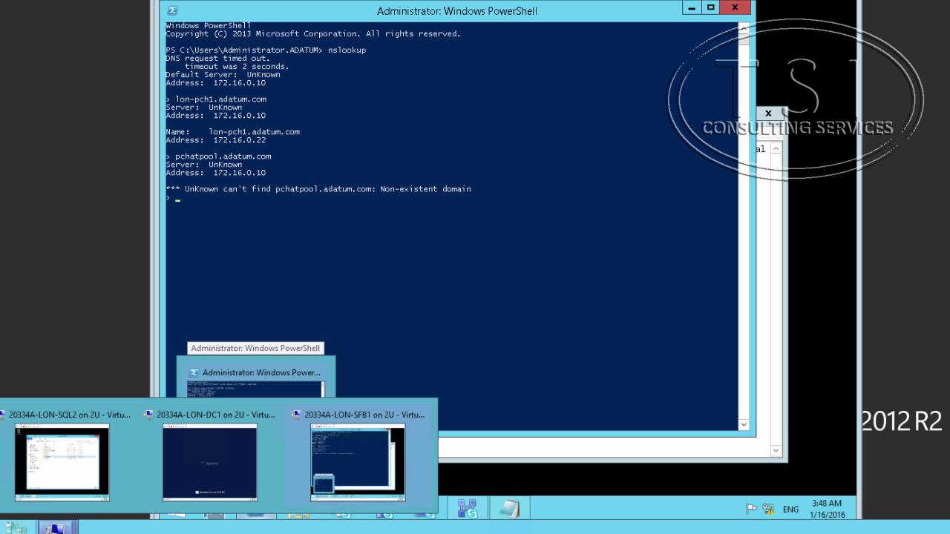Click the 'Default Server: UnKnown' line
This screenshot has height=534, width=950.
(223, 75)
